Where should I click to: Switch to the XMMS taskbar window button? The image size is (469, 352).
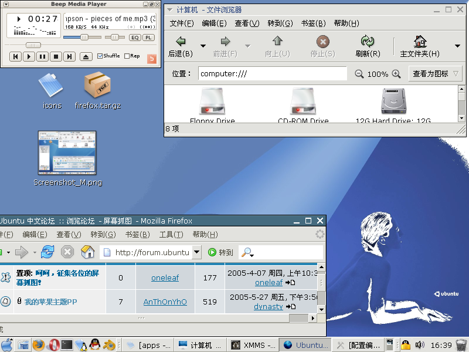click(253, 345)
